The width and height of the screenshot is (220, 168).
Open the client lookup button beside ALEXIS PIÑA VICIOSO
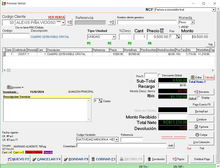tap(69, 22)
